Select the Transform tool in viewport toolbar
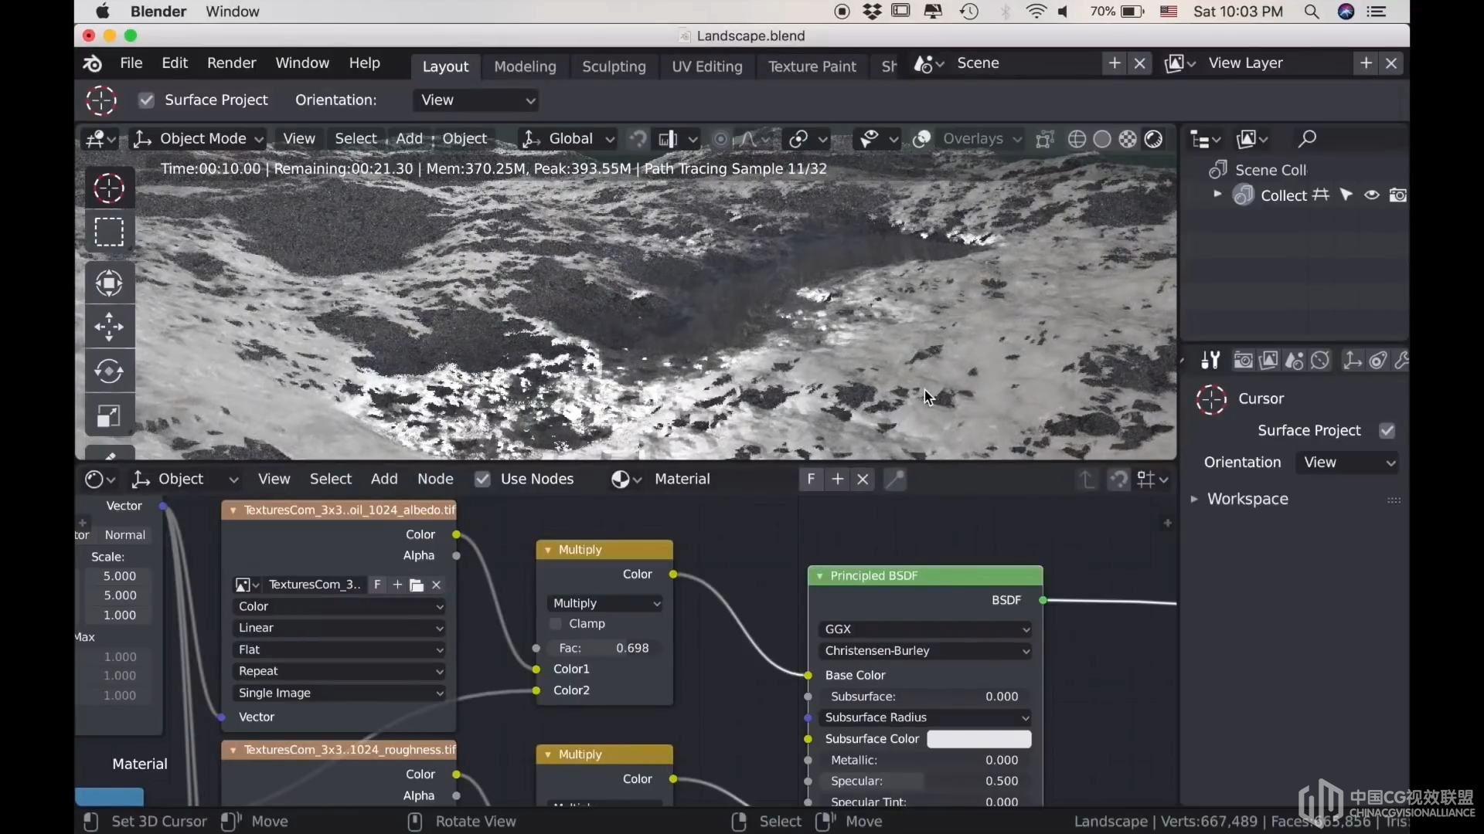The height and width of the screenshot is (834, 1484). [x=109, y=283]
